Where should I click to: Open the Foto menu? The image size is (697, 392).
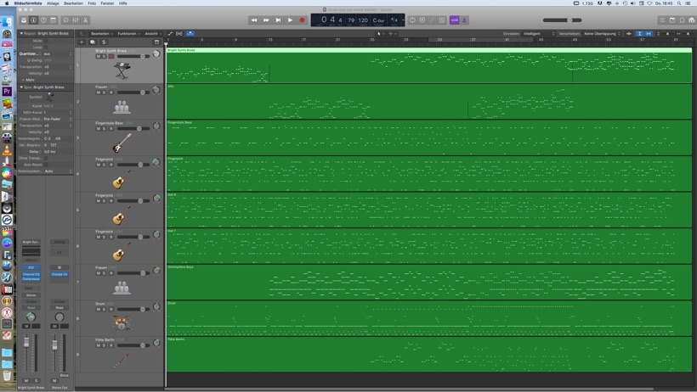[92, 3]
